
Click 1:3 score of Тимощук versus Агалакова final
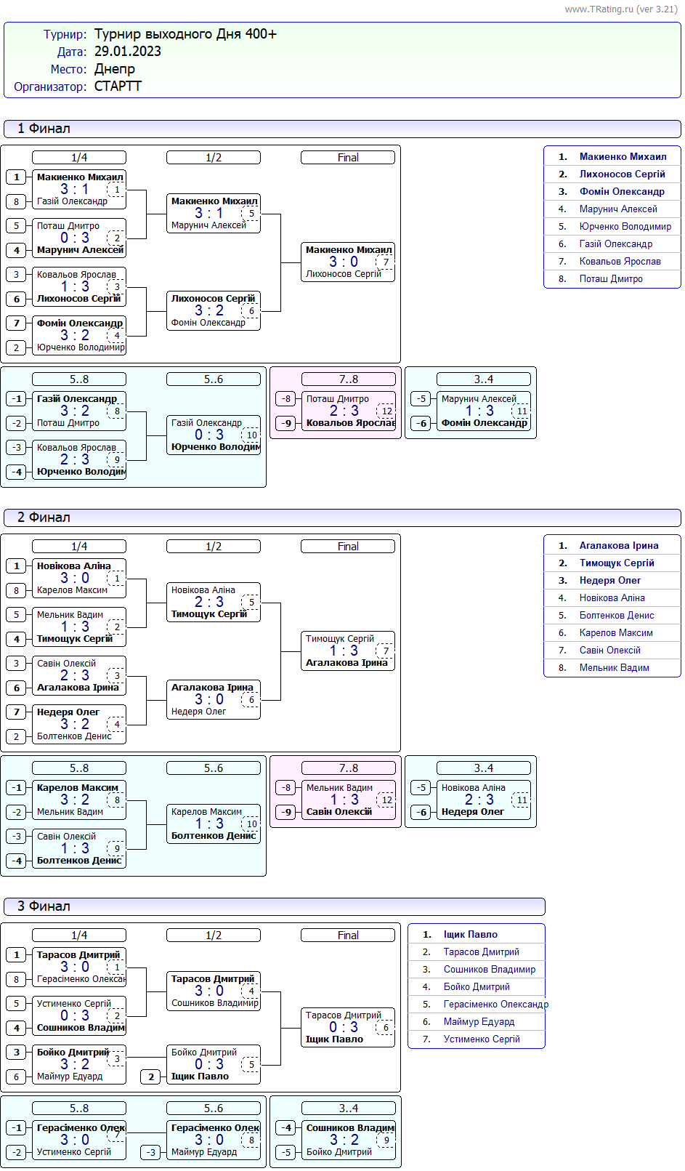(344, 651)
